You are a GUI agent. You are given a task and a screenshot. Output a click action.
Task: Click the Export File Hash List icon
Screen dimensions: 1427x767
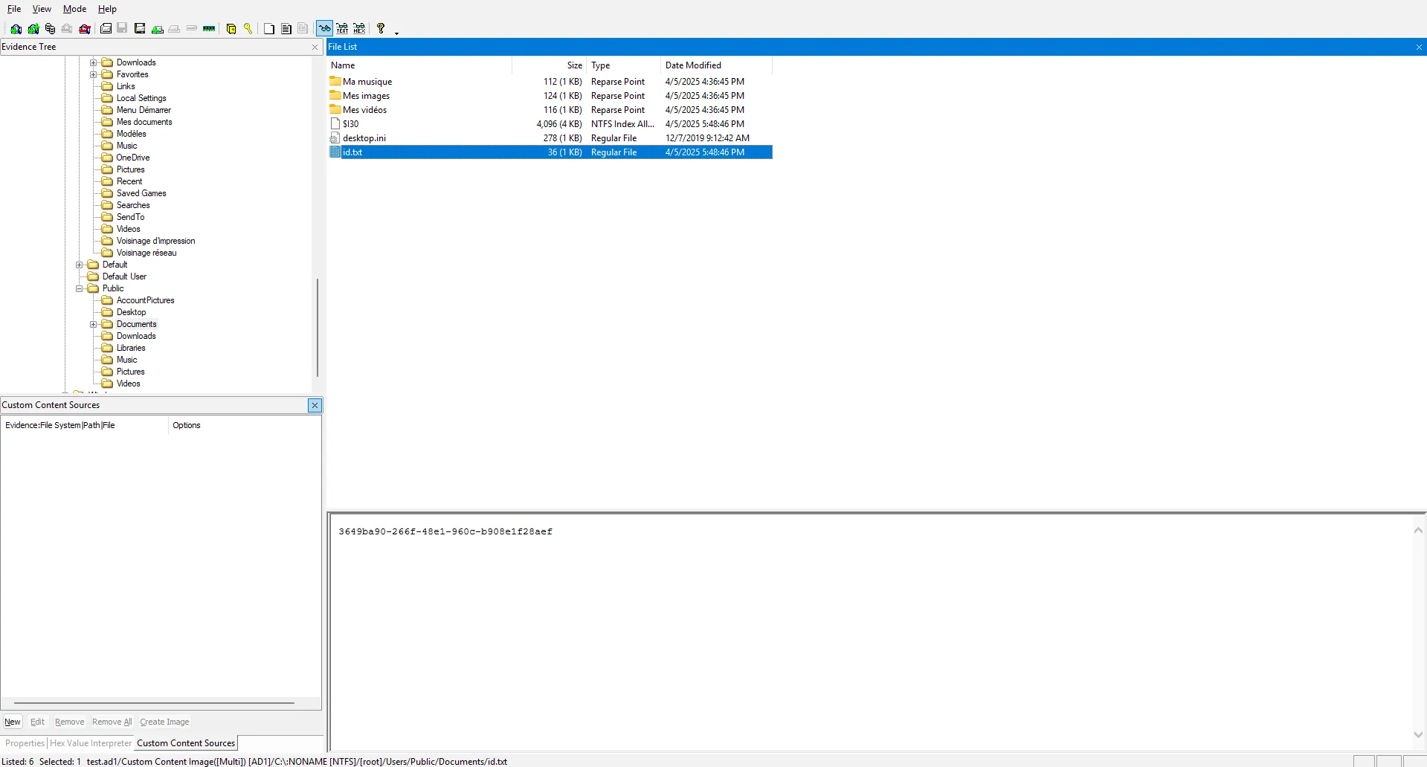pyautogui.click(x=286, y=29)
